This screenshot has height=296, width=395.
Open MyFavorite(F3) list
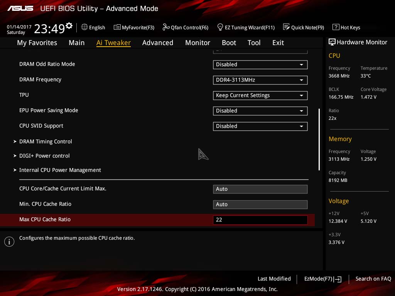point(134,27)
